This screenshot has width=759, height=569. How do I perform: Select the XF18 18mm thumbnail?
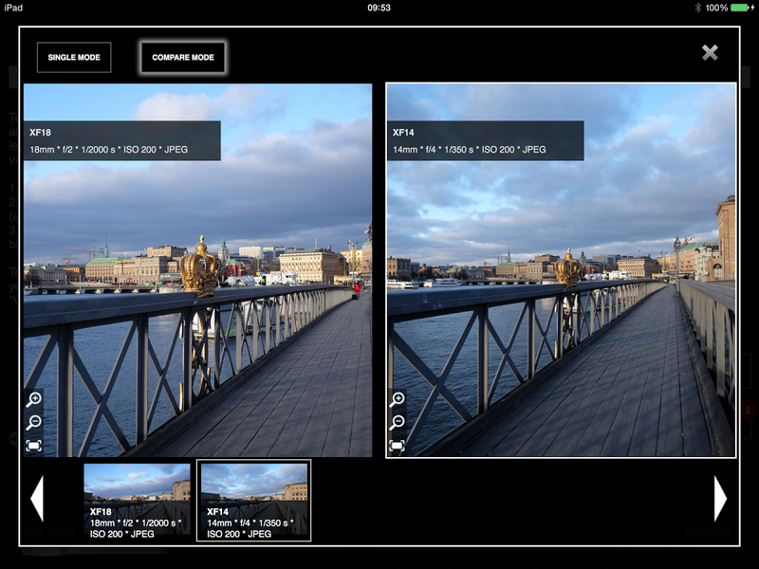pyautogui.click(x=137, y=501)
